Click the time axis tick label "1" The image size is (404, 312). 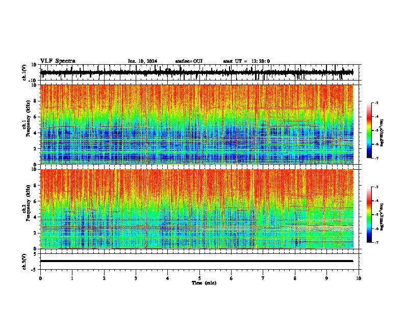click(x=72, y=278)
